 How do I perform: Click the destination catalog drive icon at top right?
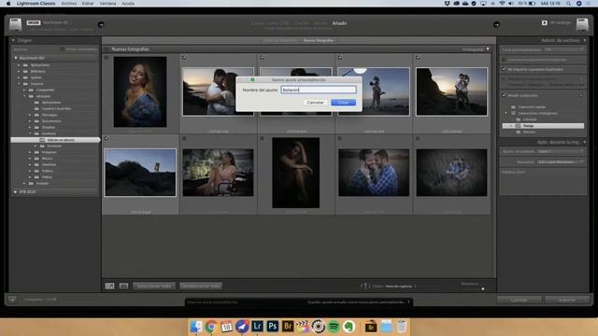[582, 24]
